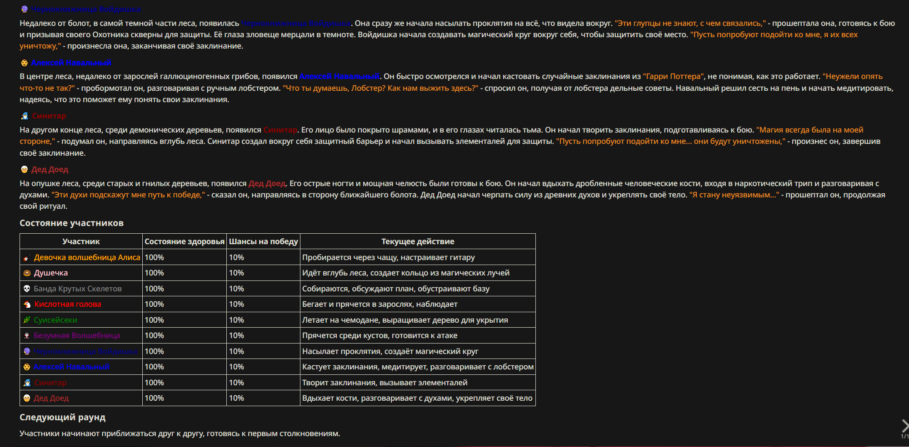
Task: Click the 'Шансы на победу' column header
Action: [264, 241]
